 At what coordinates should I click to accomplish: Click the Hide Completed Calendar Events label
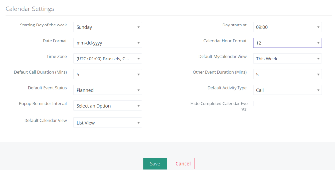pos(219,106)
